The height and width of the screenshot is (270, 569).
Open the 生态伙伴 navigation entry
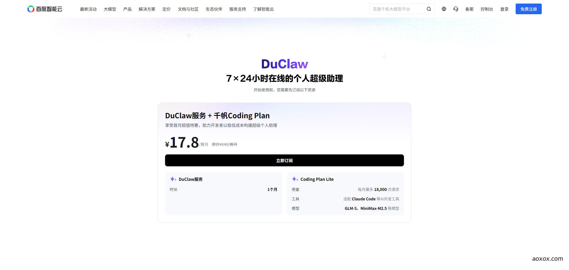214,9
